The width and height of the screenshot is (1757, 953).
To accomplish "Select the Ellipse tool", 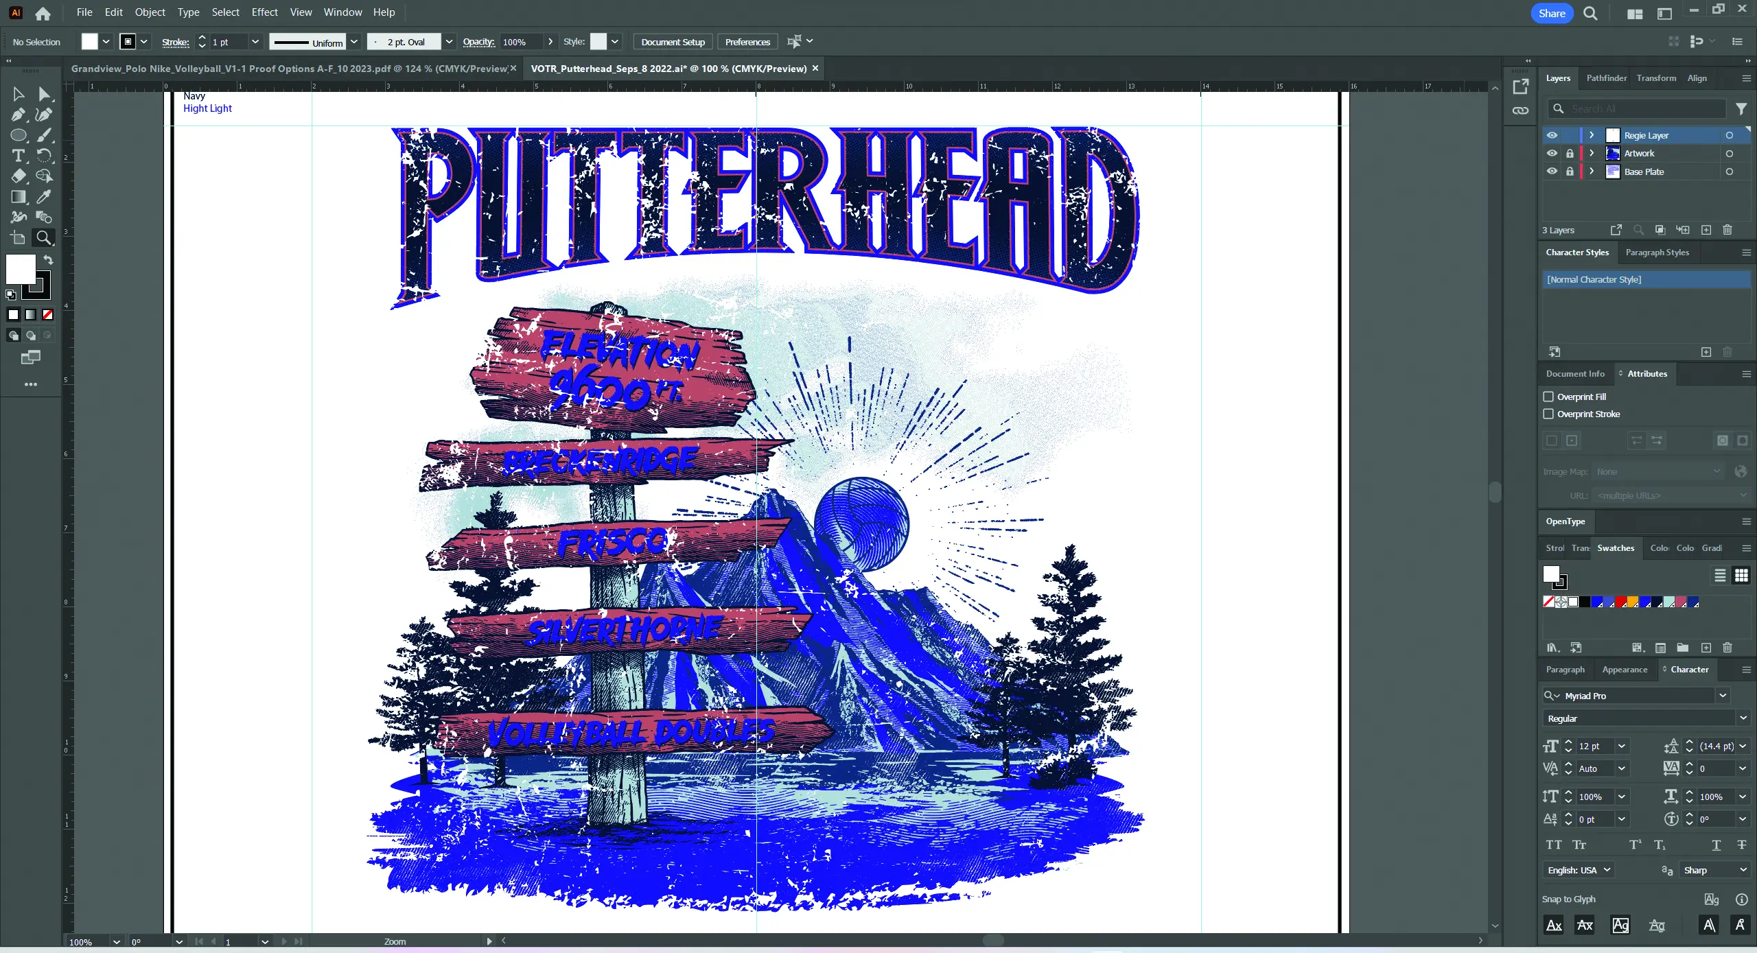I will pyautogui.click(x=18, y=135).
